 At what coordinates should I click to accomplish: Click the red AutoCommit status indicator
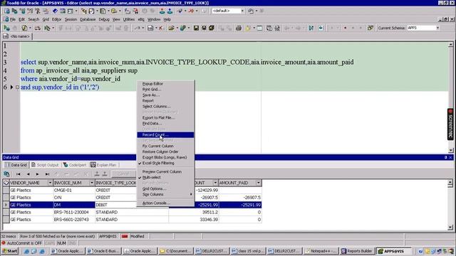coord(4,243)
